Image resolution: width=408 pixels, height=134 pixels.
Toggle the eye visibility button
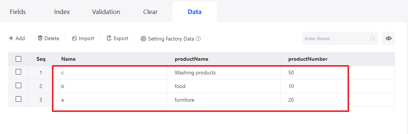point(388,38)
